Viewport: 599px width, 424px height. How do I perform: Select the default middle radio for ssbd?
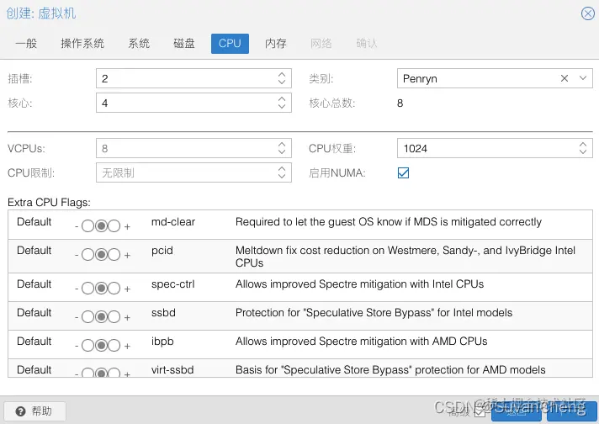[101, 316]
